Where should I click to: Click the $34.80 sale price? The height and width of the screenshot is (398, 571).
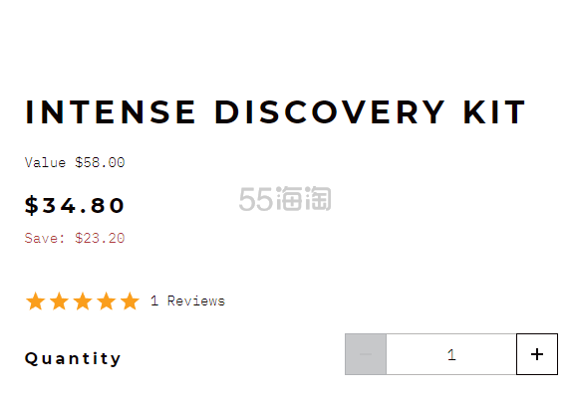pyautogui.click(x=75, y=205)
